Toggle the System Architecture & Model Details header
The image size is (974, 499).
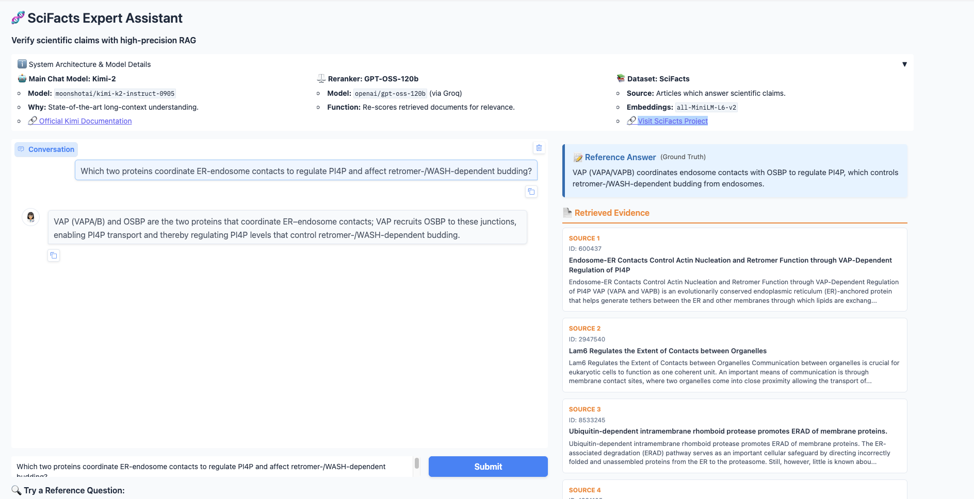click(x=90, y=64)
